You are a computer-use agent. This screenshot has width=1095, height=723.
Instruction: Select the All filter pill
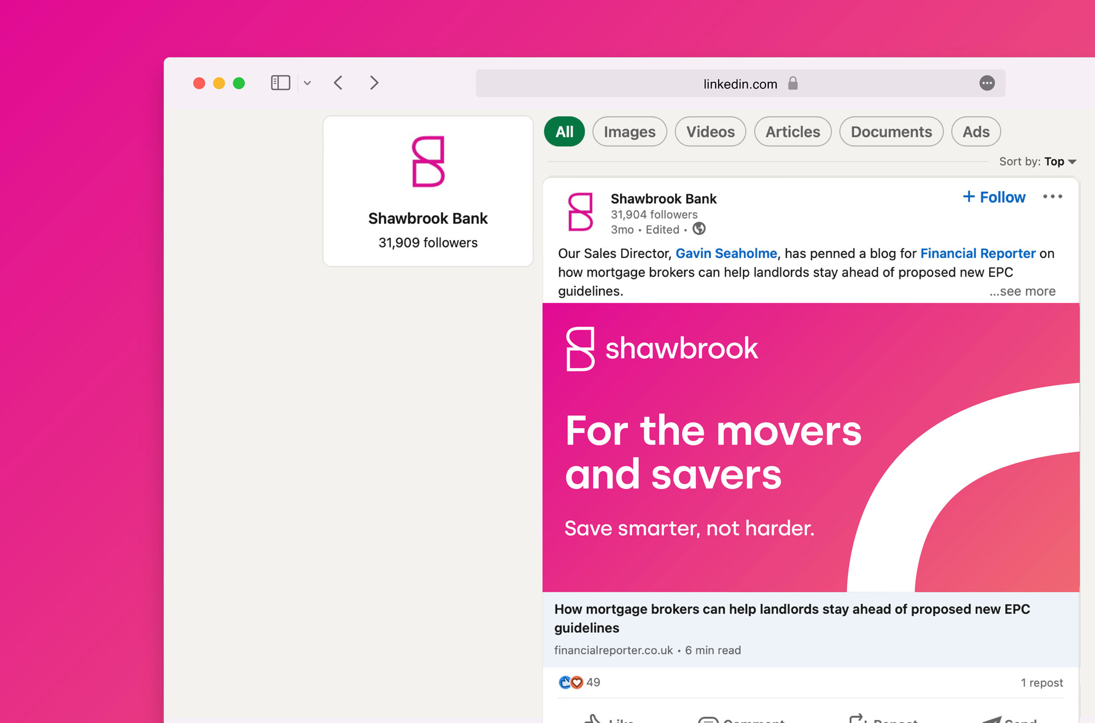(x=565, y=132)
